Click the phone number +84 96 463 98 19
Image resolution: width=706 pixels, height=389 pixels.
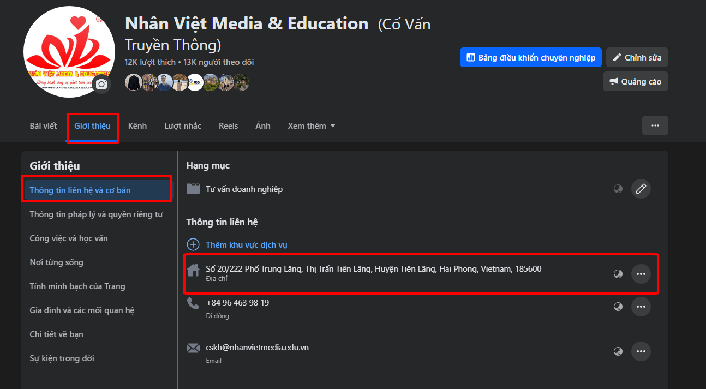(237, 303)
